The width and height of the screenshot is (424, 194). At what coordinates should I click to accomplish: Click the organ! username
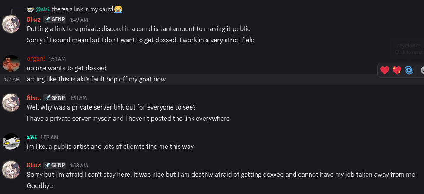pos(36,59)
